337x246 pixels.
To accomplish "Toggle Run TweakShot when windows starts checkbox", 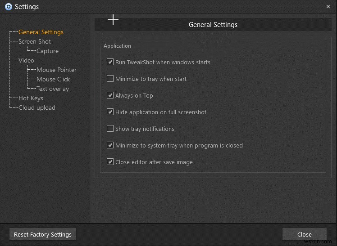I will (x=110, y=62).
